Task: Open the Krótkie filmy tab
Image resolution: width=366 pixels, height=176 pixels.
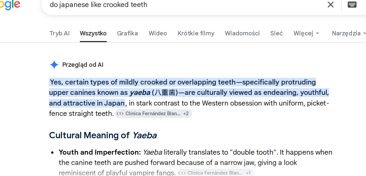Action: (x=196, y=33)
